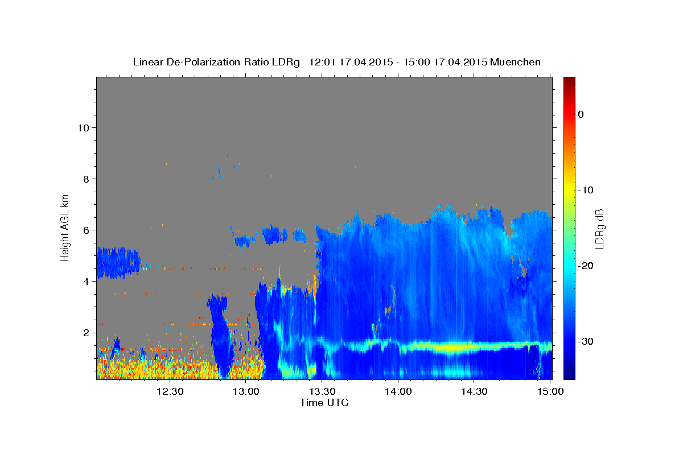The width and height of the screenshot is (683, 455).
Task: Click the dark blue bottom of the colorbar
Action: pyautogui.click(x=569, y=374)
